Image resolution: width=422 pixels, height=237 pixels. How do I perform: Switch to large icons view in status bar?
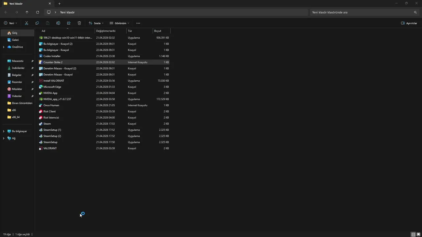pos(418,234)
